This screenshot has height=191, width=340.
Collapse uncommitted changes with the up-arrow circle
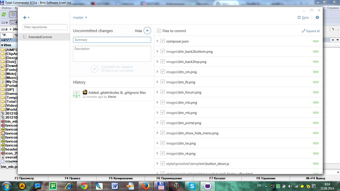point(147,31)
